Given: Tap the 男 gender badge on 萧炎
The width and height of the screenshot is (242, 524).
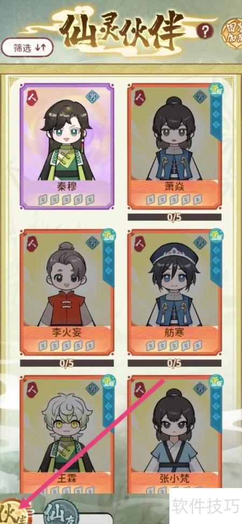Looking at the screenshot, I should pyautogui.click(x=200, y=97).
